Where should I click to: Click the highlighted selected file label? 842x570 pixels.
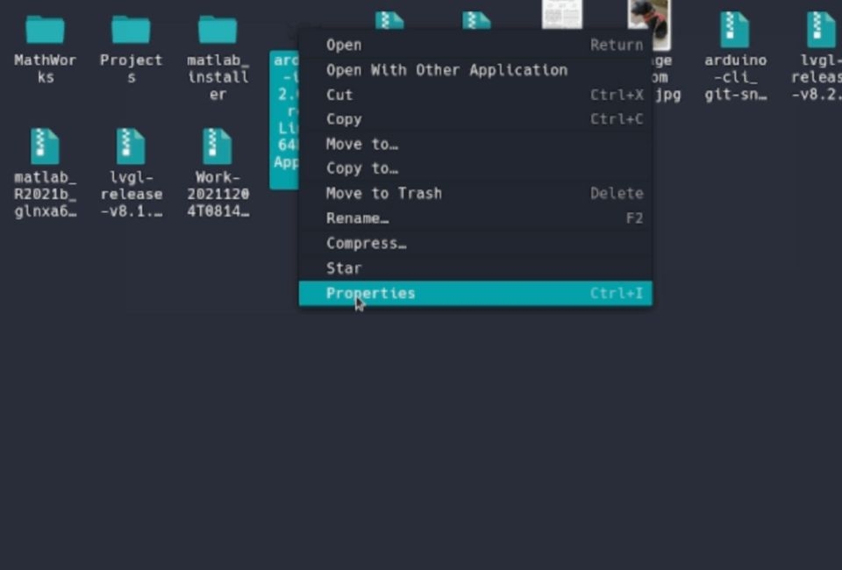tap(284, 119)
